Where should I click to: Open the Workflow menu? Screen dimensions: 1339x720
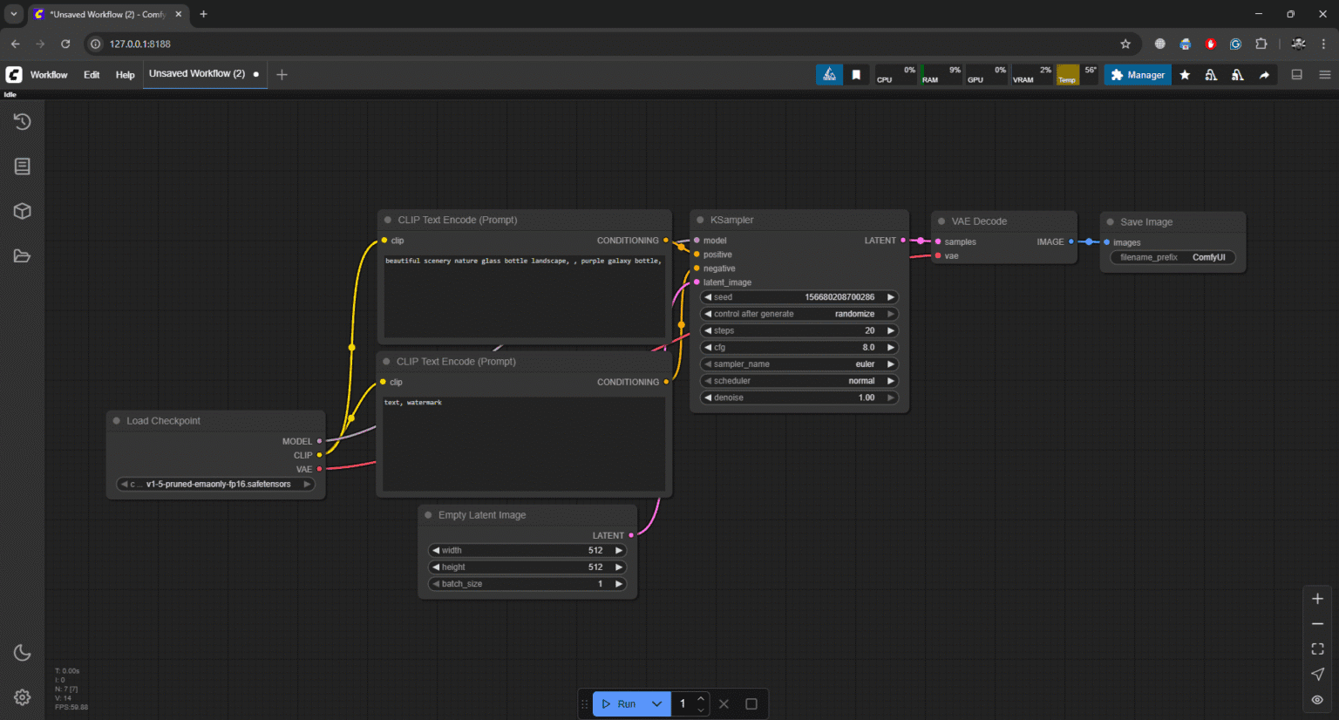tap(49, 75)
